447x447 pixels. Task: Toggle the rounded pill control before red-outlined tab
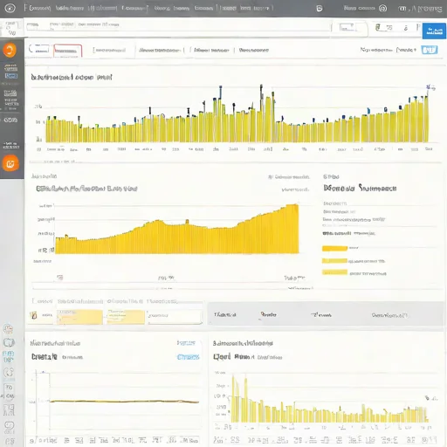coord(39,50)
